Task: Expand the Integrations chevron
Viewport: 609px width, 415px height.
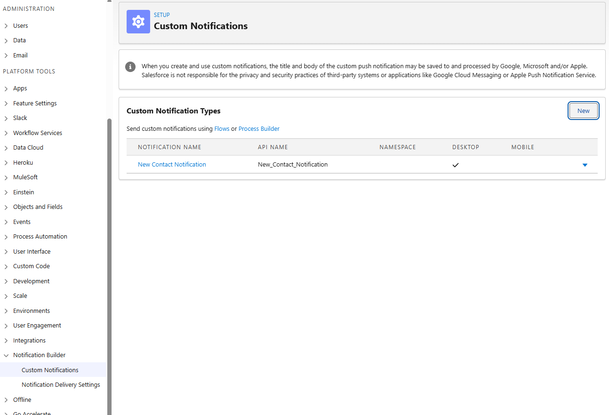Action: (x=6, y=341)
